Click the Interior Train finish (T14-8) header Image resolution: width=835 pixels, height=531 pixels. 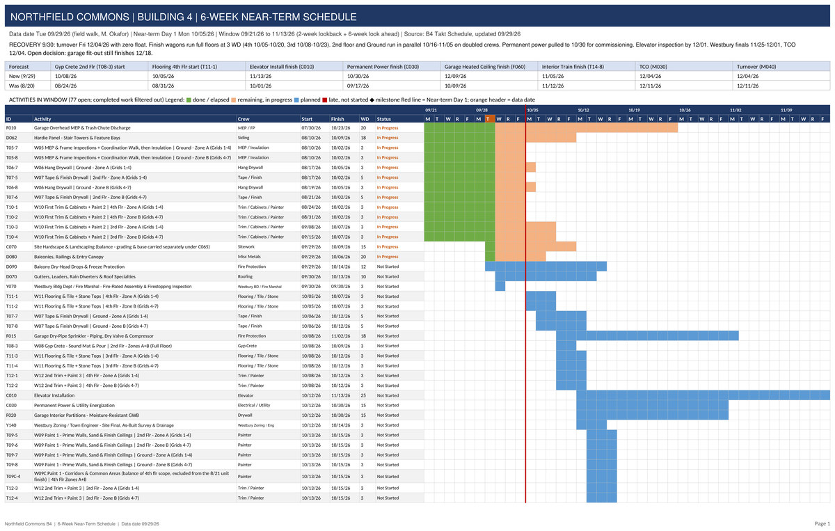pos(588,66)
